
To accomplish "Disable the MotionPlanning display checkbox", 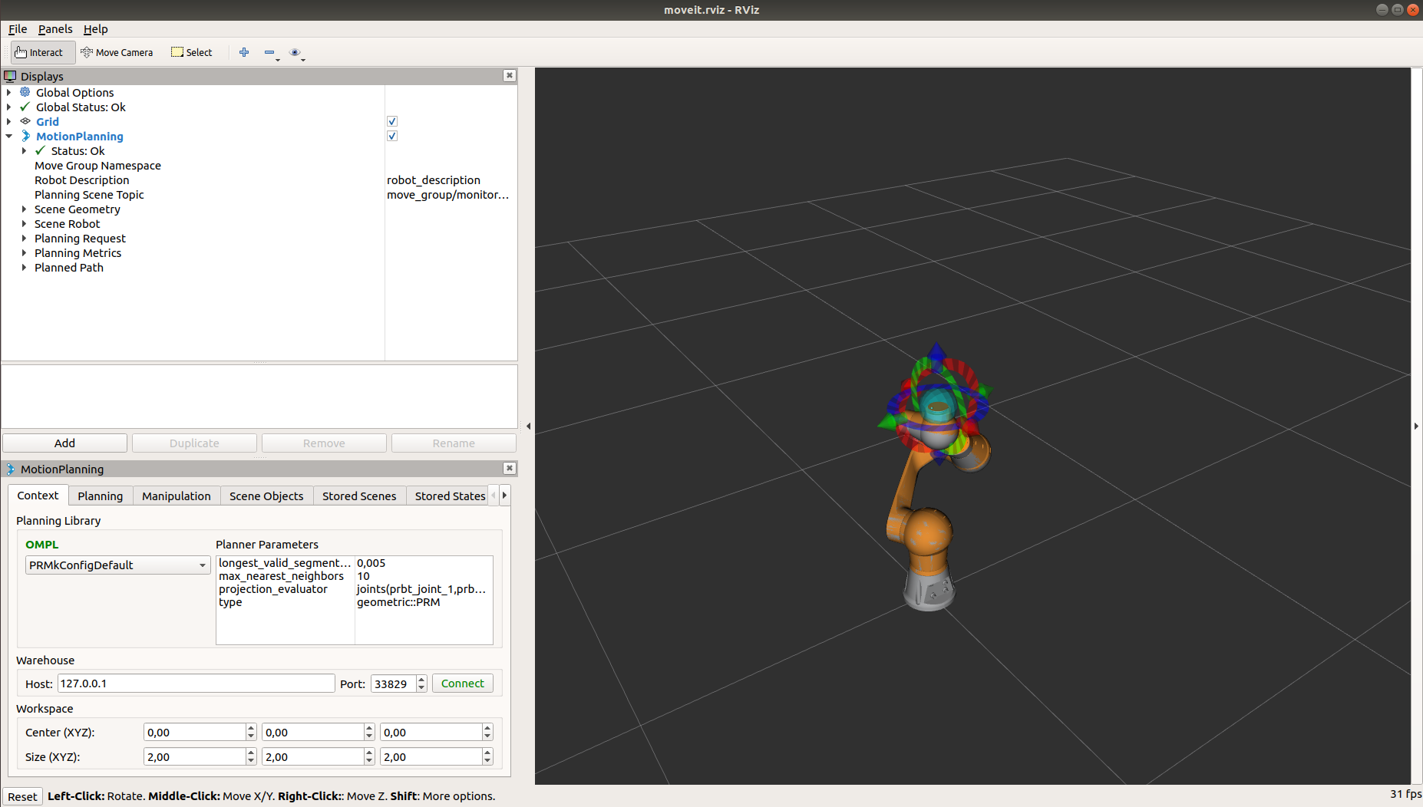I will 392,136.
